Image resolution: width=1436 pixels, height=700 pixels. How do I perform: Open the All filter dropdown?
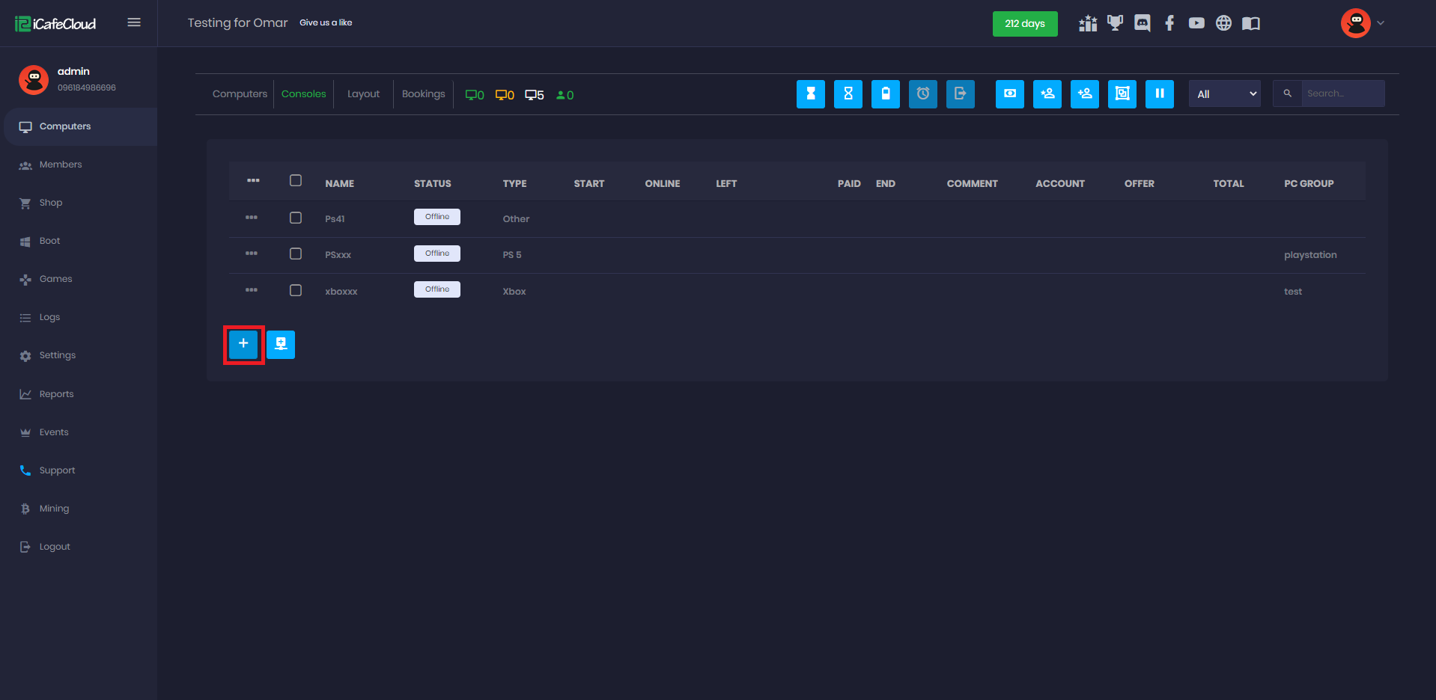(x=1224, y=94)
